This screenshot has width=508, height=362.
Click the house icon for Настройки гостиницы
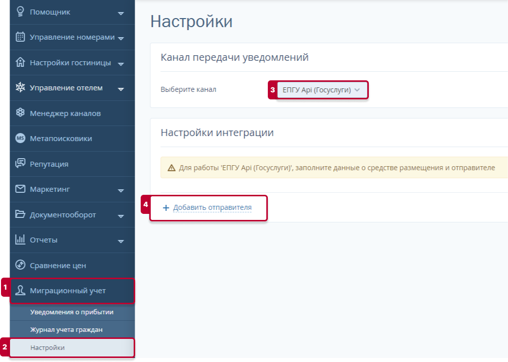(x=20, y=62)
